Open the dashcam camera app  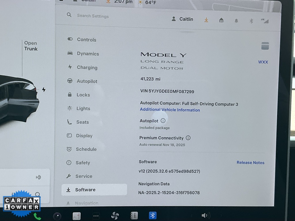point(57,216)
